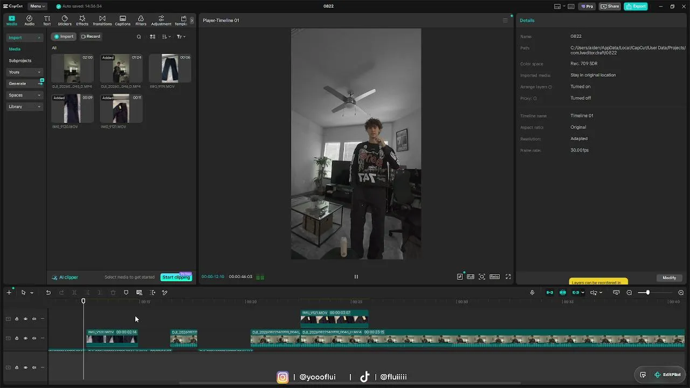Hide the top timeline track

pyautogui.click(x=25, y=319)
